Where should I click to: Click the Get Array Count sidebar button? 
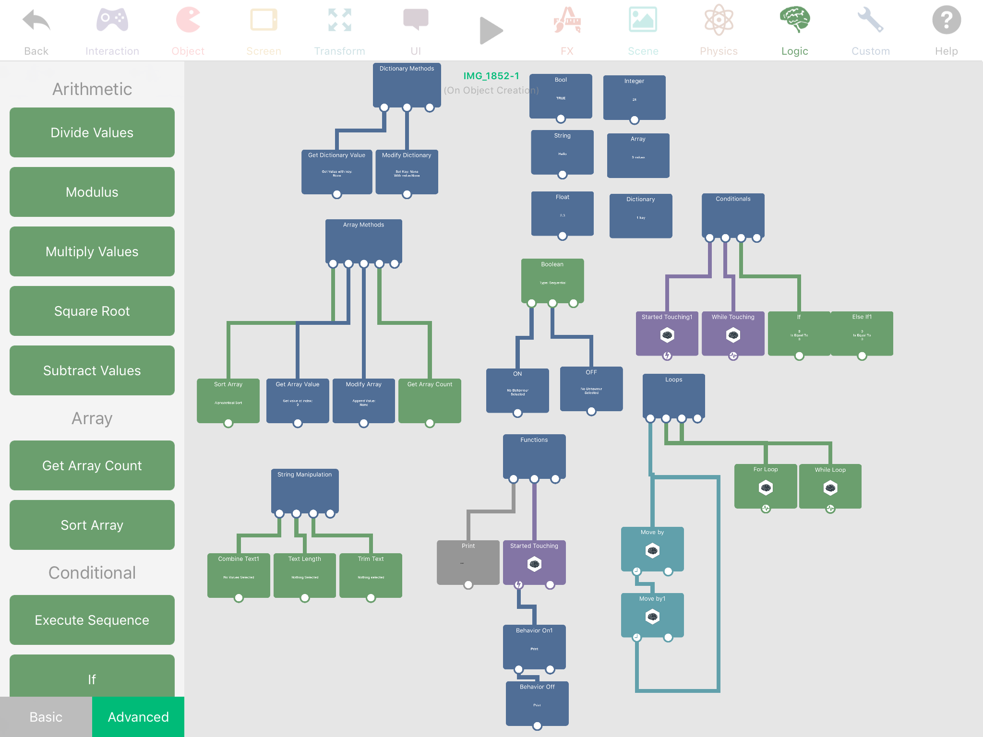92,465
